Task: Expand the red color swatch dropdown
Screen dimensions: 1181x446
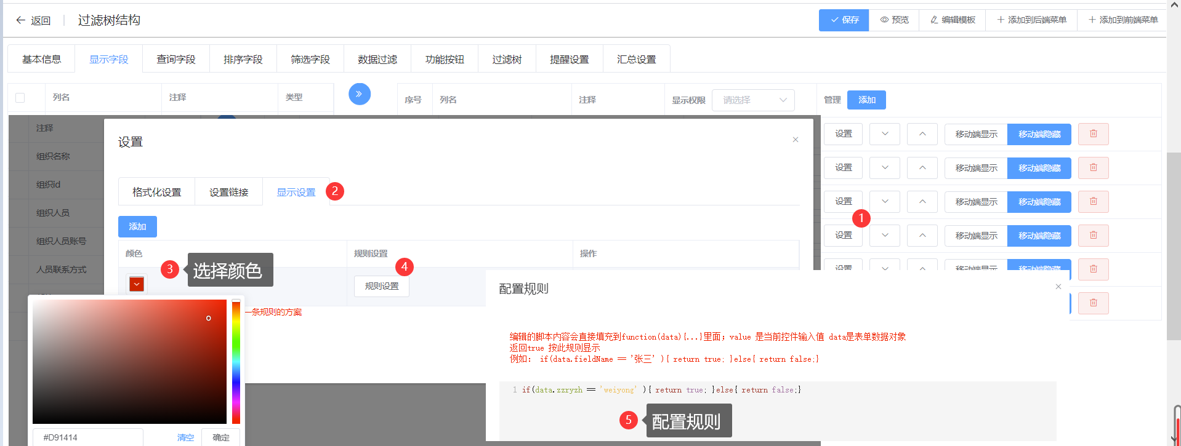Action: pos(137,284)
